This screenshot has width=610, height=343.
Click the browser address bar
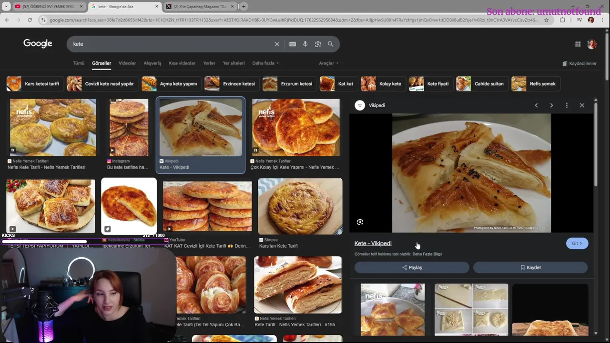click(x=293, y=20)
